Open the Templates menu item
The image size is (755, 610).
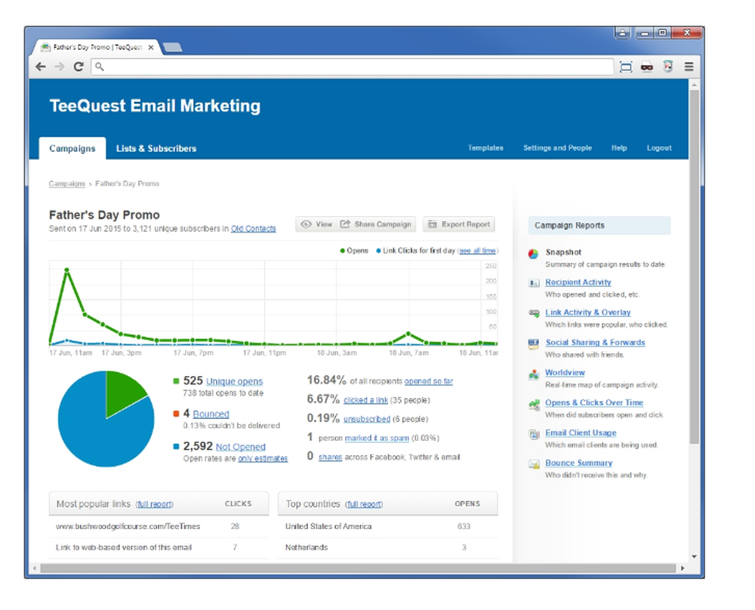point(485,148)
